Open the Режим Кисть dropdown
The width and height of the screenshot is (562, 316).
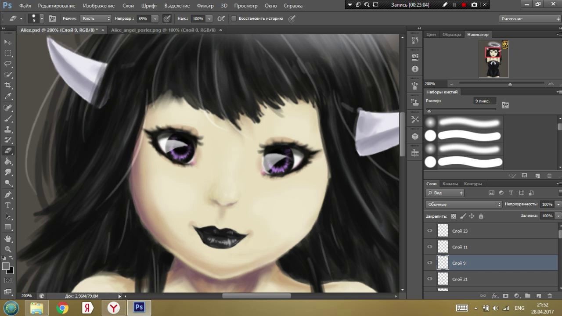(x=96, y=18)
